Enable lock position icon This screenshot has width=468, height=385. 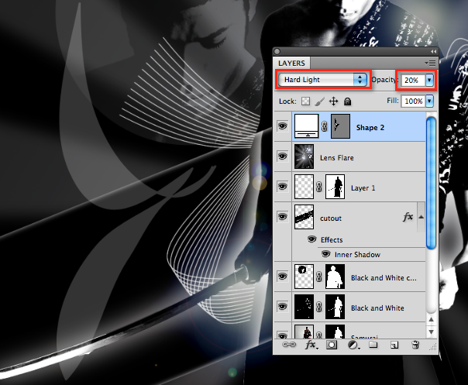click(x=333, y=101)
